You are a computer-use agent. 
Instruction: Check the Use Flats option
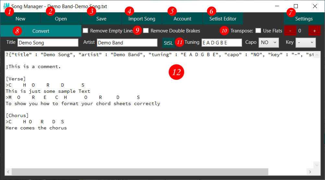(258, 31)
